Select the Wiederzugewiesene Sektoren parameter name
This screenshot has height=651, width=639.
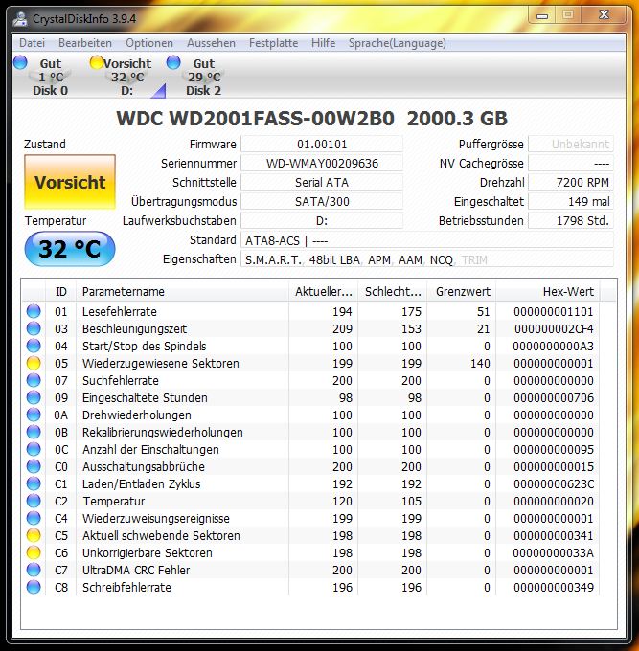[161, 363]
